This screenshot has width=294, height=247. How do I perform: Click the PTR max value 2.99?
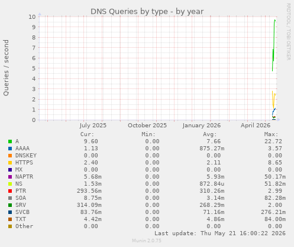pyautogui.click(x=275, y=191)
